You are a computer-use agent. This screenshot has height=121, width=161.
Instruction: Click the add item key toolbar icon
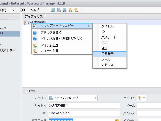pos(70,10)
